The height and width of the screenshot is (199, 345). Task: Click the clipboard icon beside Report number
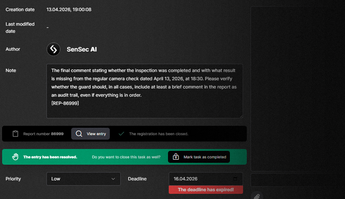(16, 134)
